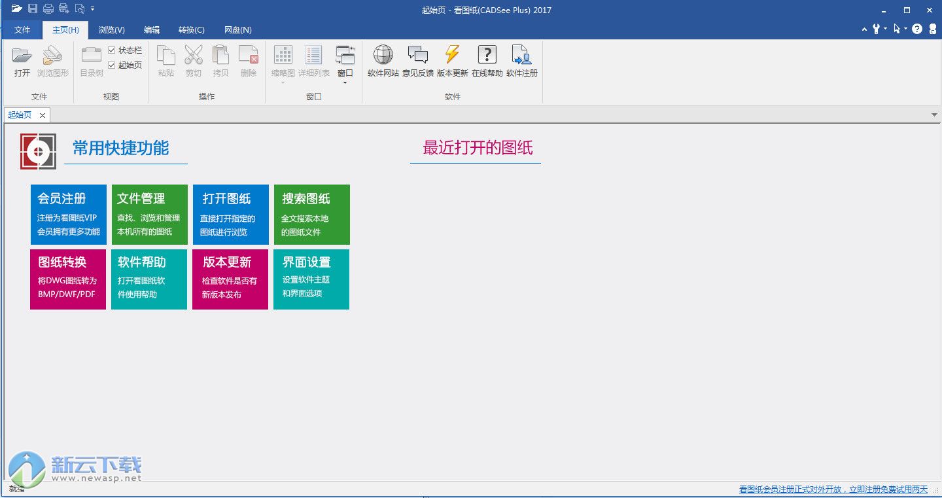The width and height of the screenshot is (942, 498).
Task: Expand the 缩略图 dropdown arrow
Action: click(x=283, y=82)
